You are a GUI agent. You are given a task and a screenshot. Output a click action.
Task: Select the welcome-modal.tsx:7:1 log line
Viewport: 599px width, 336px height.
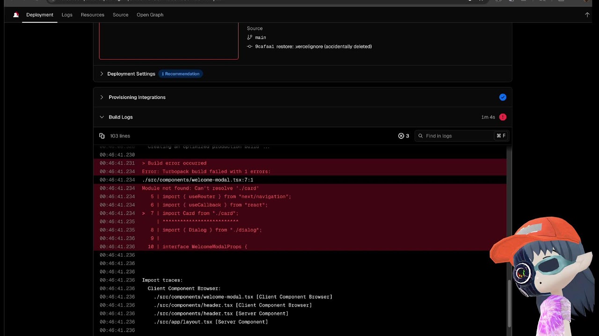(x=197, y=180)
